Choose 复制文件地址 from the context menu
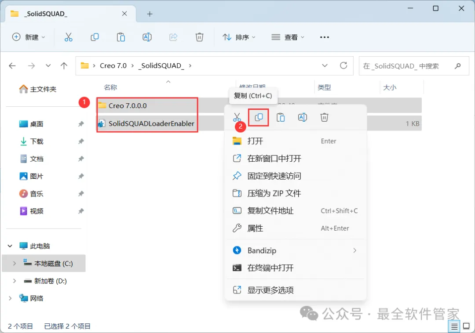 point(296,211)
